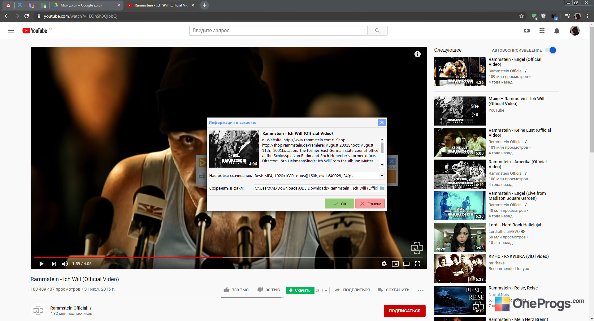Skip to next video
This screenshot has height=321, width=594.
tap(54, 264)
